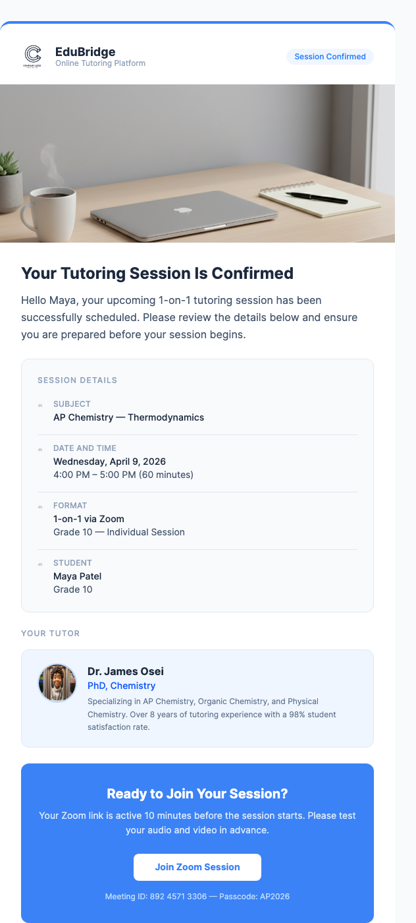The width and height of the screenshot is (416, 923).
Task: Collapse the Your Tutor card
Action: tap(197, 699)
